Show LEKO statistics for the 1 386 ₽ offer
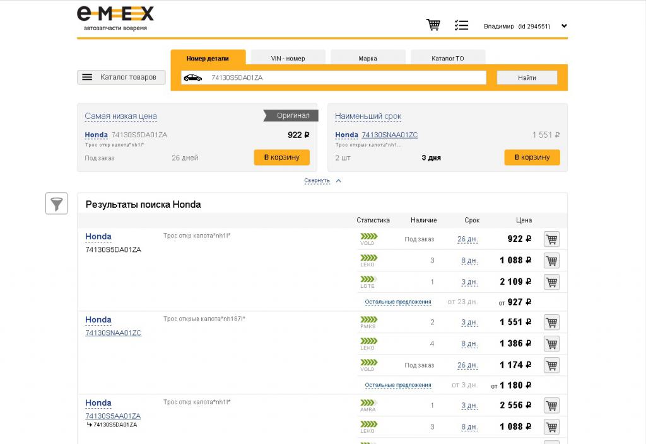Screen dimensions: 646x444 click(x=368, y=341)
